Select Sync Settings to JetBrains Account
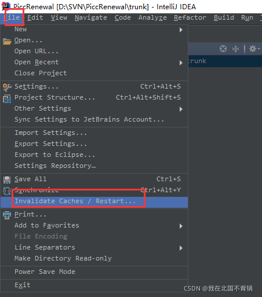This screenshot has width=262, height=297. (94, 120)
